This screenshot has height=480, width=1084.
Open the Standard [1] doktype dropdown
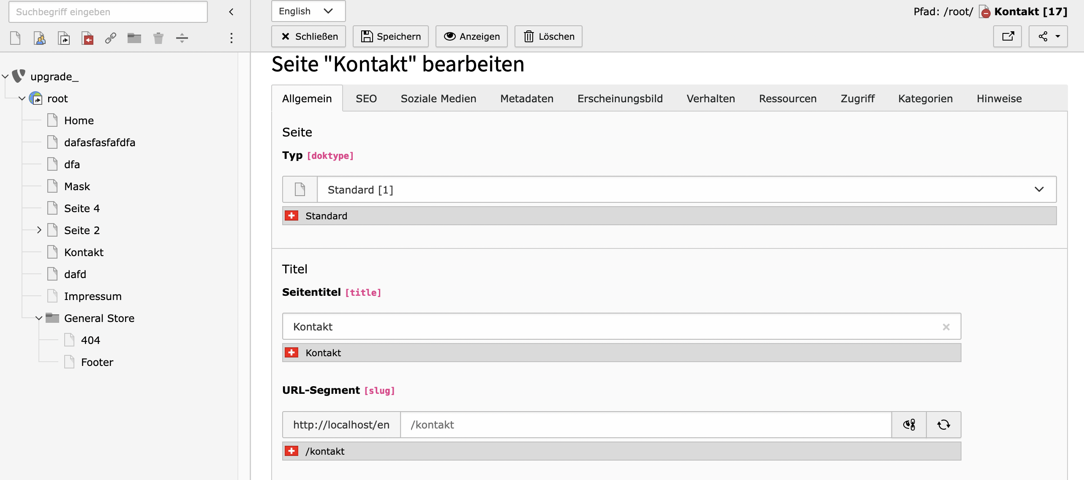686,190
